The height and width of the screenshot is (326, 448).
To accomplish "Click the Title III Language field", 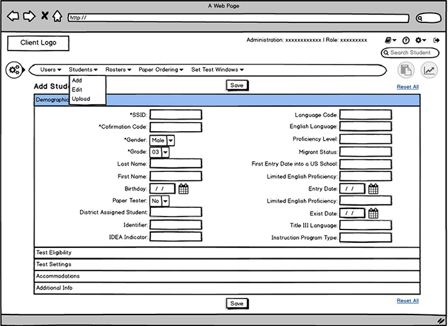I will 365,225.
